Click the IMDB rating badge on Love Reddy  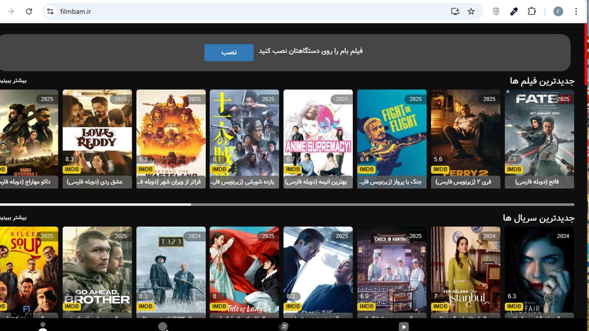click(71, 169)
